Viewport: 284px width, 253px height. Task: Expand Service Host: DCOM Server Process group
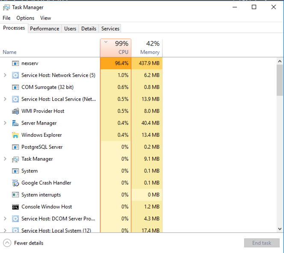coord(5,219)
